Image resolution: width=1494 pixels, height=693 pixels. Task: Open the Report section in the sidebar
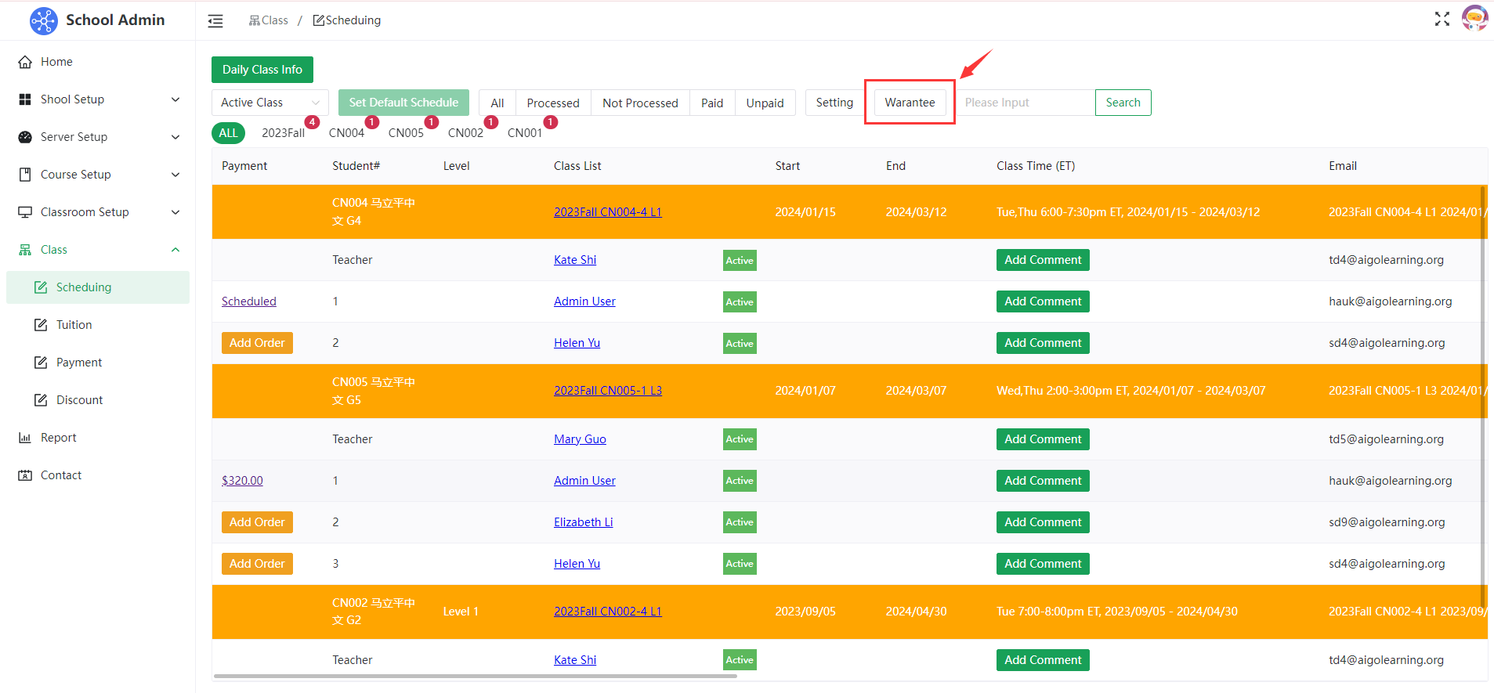coord(59,438)
